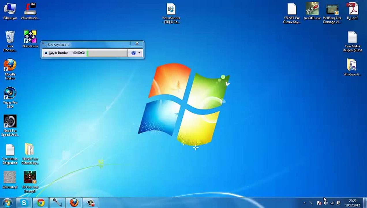
Task: Open the clock showing 22:22
Action: click(352, 203)
